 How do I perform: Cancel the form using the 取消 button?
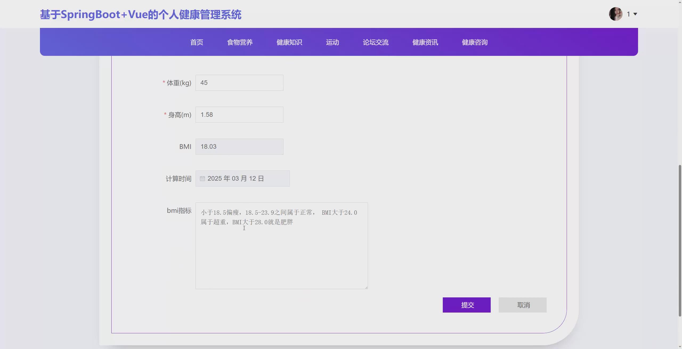(522, 305)
